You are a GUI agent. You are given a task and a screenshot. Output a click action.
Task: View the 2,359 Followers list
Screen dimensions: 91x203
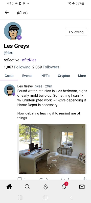tap(46, 67)
